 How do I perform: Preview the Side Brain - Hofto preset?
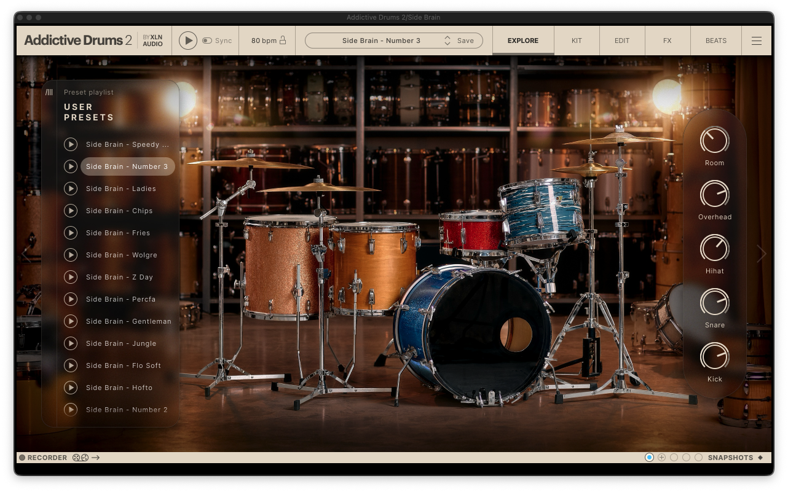[x=71, y=388]
